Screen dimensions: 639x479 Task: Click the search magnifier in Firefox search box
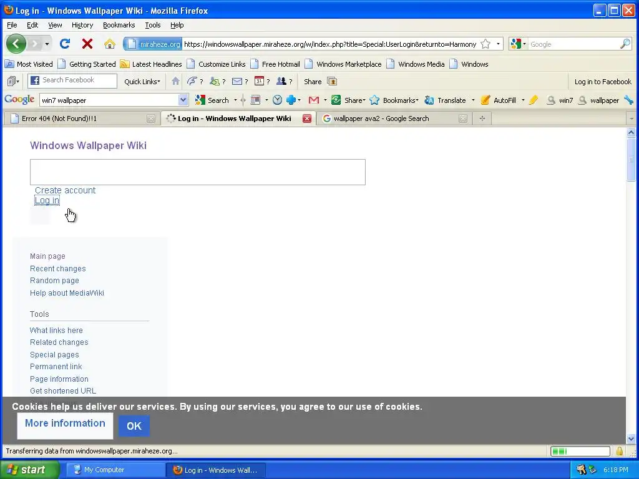coord(625,44)
